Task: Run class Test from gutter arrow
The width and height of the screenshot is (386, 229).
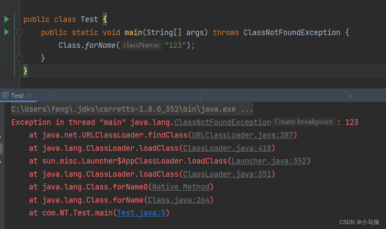Action: coord(7,19)
